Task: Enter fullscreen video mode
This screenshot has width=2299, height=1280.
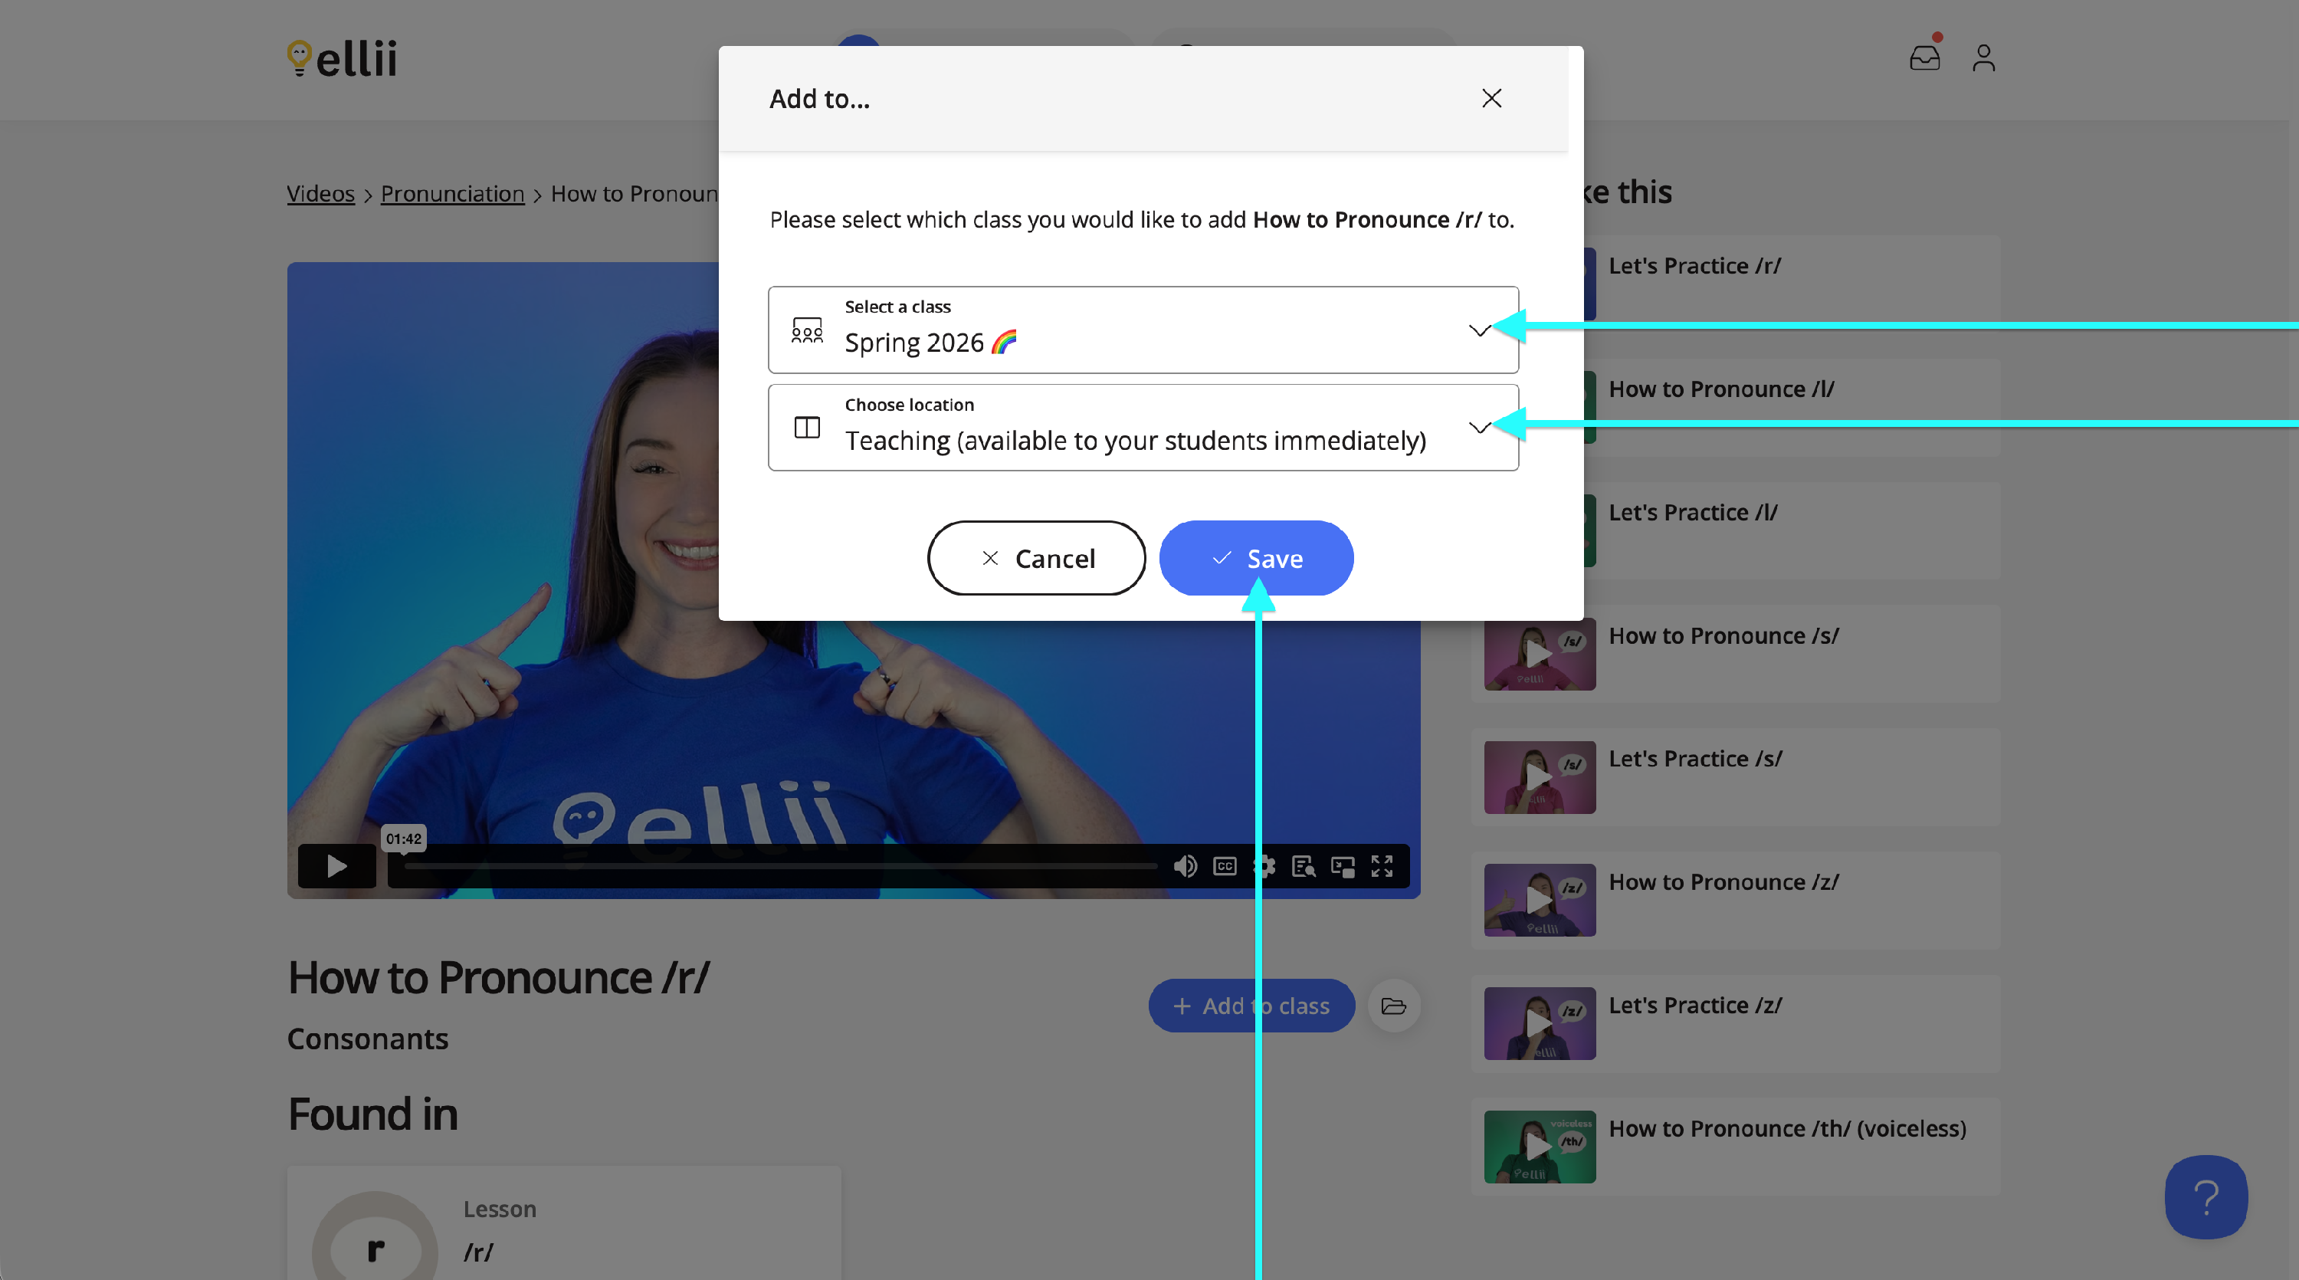Action: click(1382, 866)
